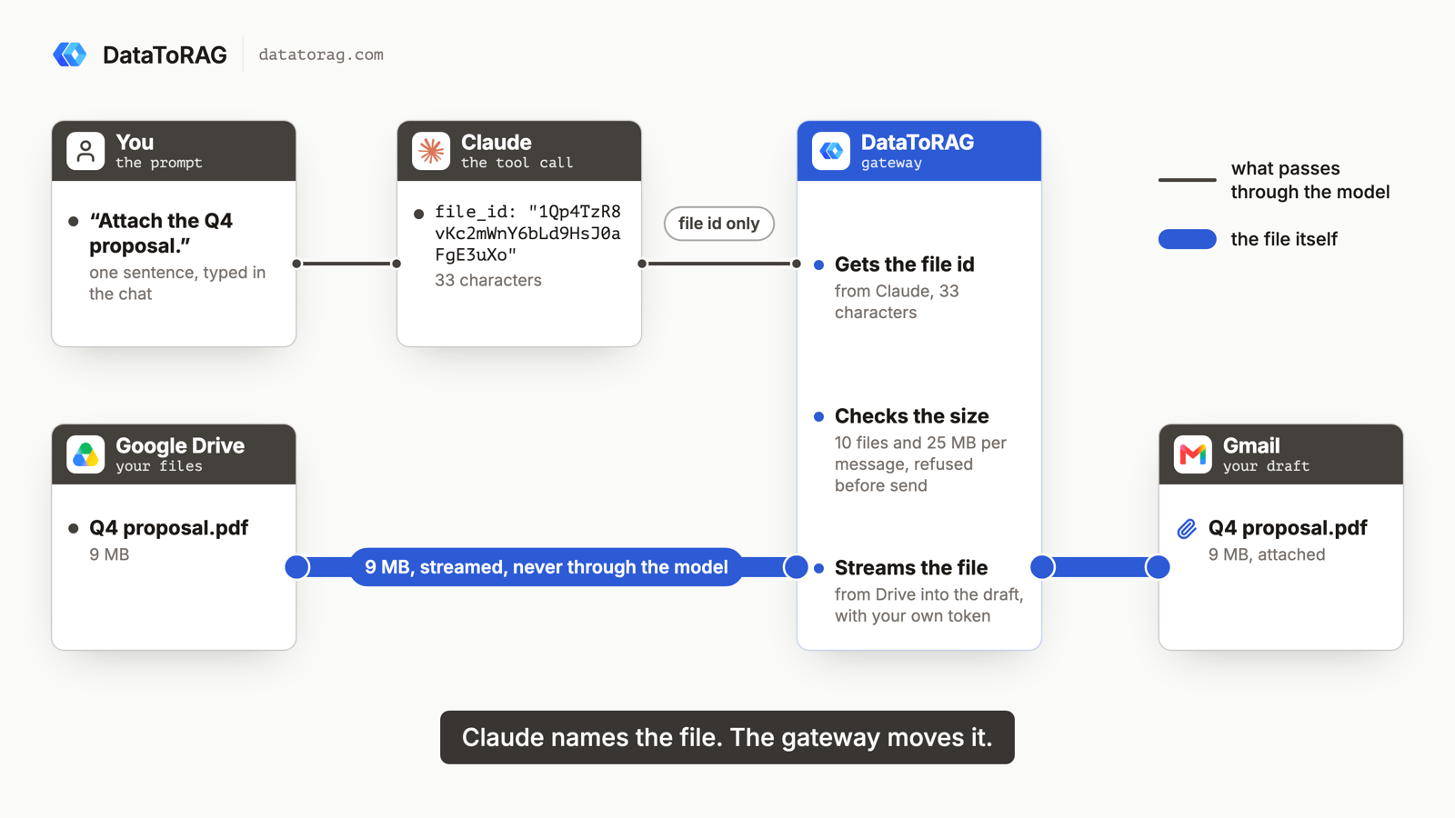Click the Gmail icon

pyautogui.click(x=1193, y=454)
